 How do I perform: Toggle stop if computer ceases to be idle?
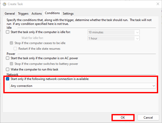tap(11, 43)
